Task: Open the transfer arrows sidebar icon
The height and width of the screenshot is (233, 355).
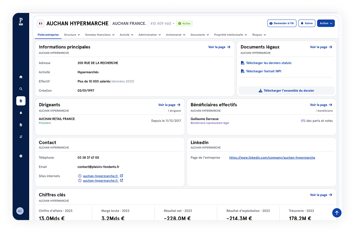Action: tap(21, 137)
